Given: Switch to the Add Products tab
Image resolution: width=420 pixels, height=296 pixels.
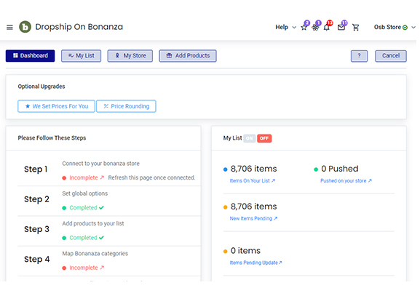Looking at the screenshot, I should (x=188, y=56).
